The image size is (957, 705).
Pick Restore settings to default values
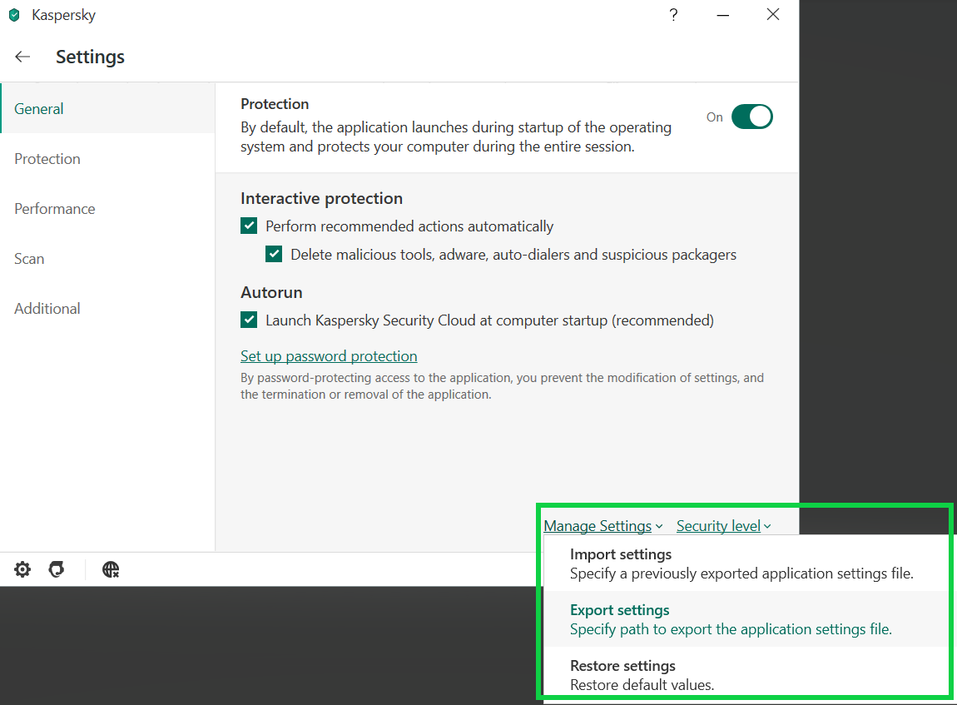pos(622,666)
